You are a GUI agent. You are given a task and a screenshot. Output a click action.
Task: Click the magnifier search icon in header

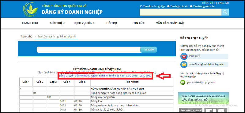[225, 12]
